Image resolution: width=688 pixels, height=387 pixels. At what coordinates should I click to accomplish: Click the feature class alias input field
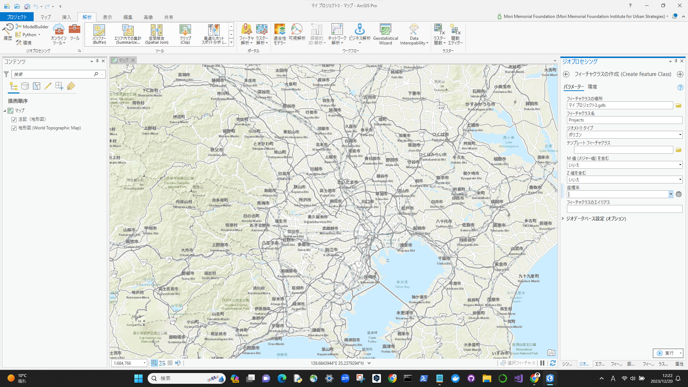624,209
